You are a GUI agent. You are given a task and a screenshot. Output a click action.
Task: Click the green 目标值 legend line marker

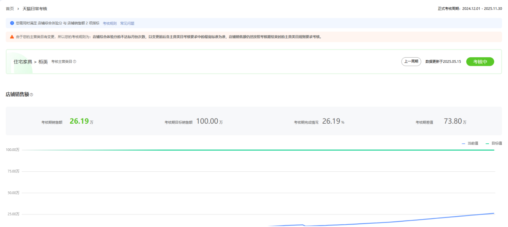[x=487, y=143]
